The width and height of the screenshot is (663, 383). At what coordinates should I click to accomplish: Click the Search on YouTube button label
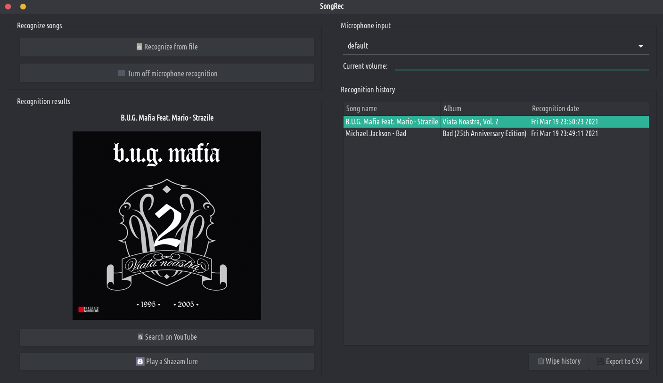coord(171,337)
